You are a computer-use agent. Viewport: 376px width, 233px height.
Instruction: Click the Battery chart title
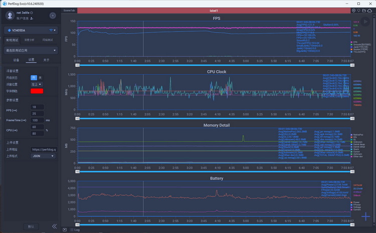217,178
